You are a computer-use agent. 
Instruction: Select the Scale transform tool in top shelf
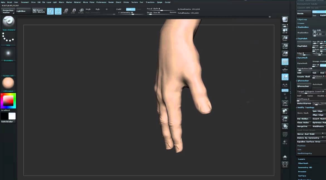click(x=73, y=11)
